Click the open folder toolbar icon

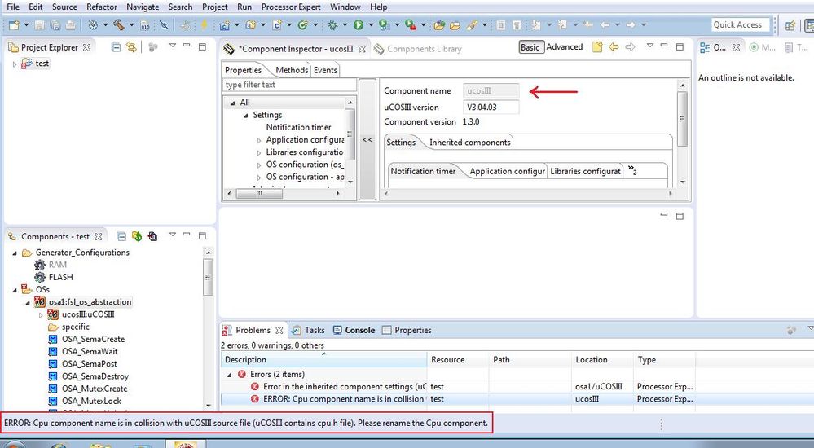(455, 24)
